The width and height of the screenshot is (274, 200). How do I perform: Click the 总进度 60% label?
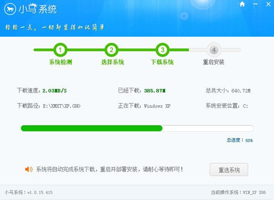tap(239, 140)
